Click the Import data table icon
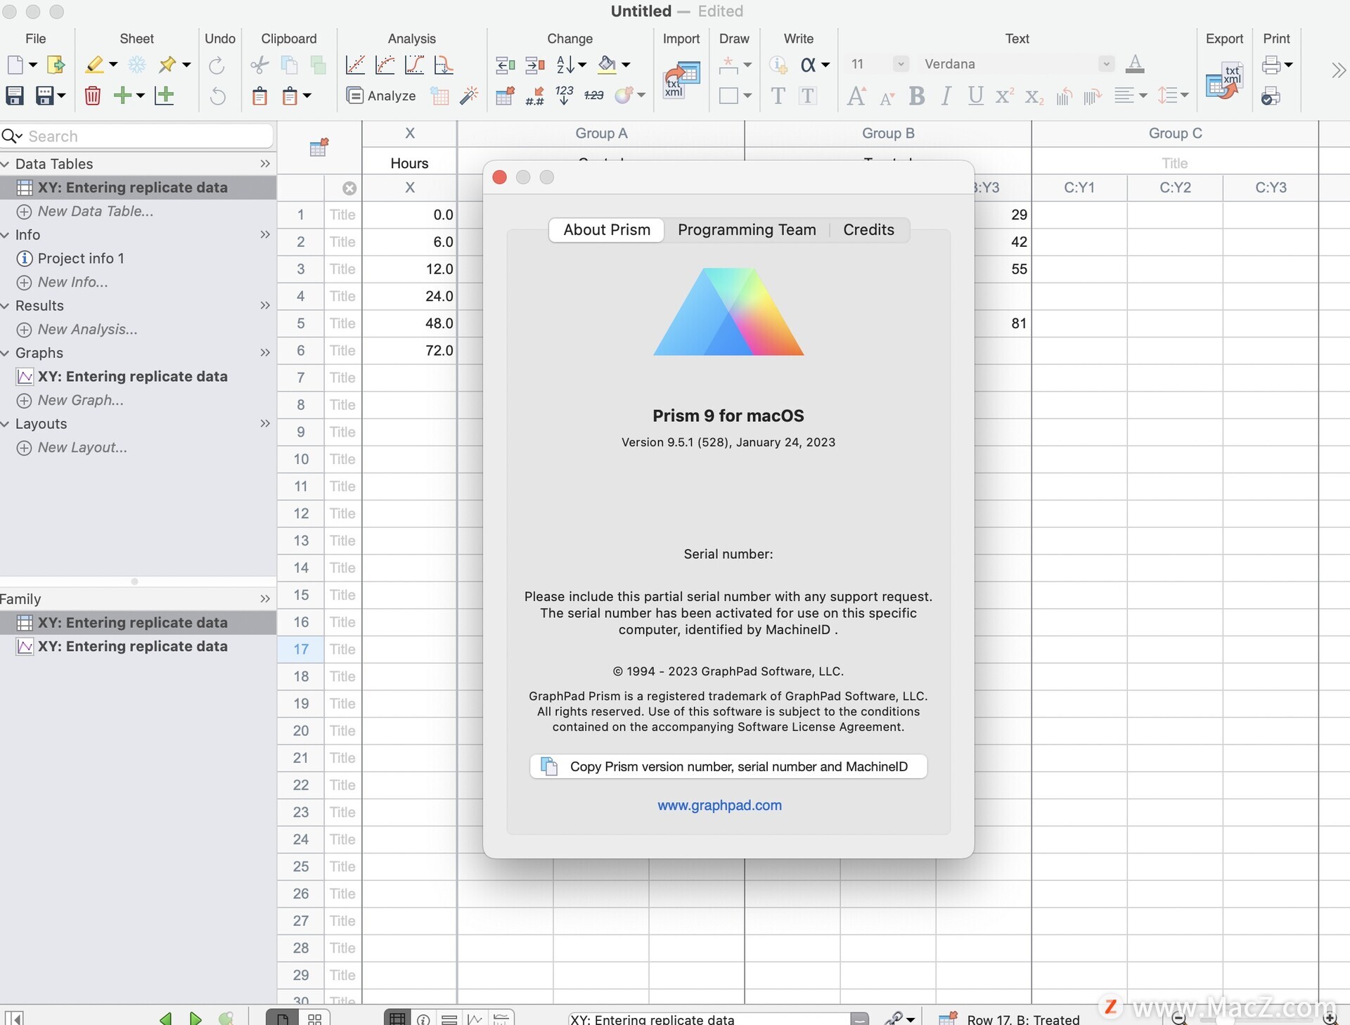The width and height of the screenshot is (1350, 1025). [x=681, y=79]
